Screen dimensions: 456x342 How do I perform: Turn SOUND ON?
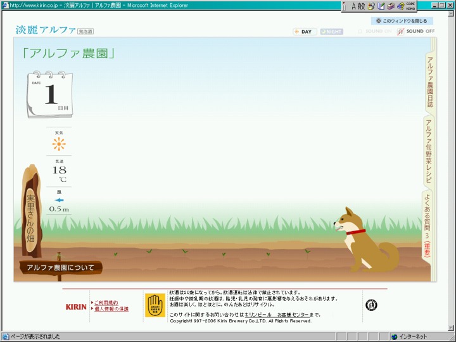375,31
